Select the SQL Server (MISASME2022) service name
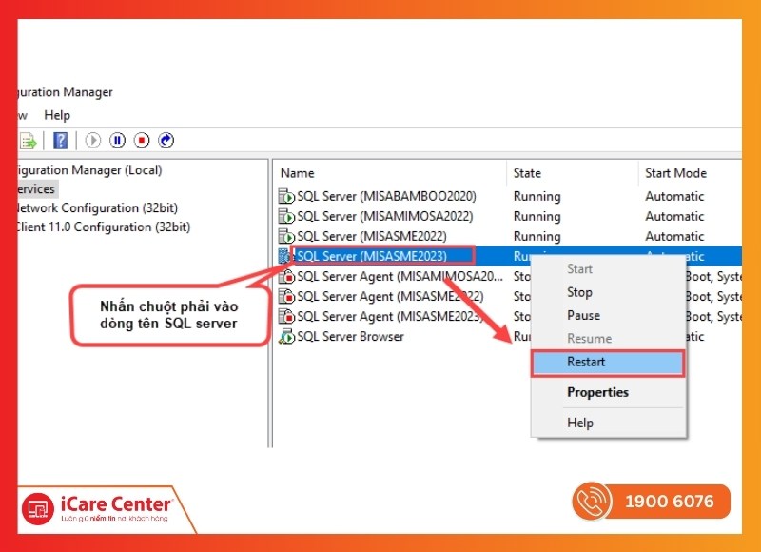The width and height of the screenshot is (761, 552). tap(372, 236)
